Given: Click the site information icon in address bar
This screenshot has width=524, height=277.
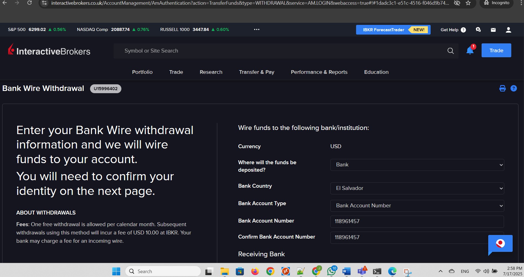Looking at the screenshot, I should coord(44,3).
